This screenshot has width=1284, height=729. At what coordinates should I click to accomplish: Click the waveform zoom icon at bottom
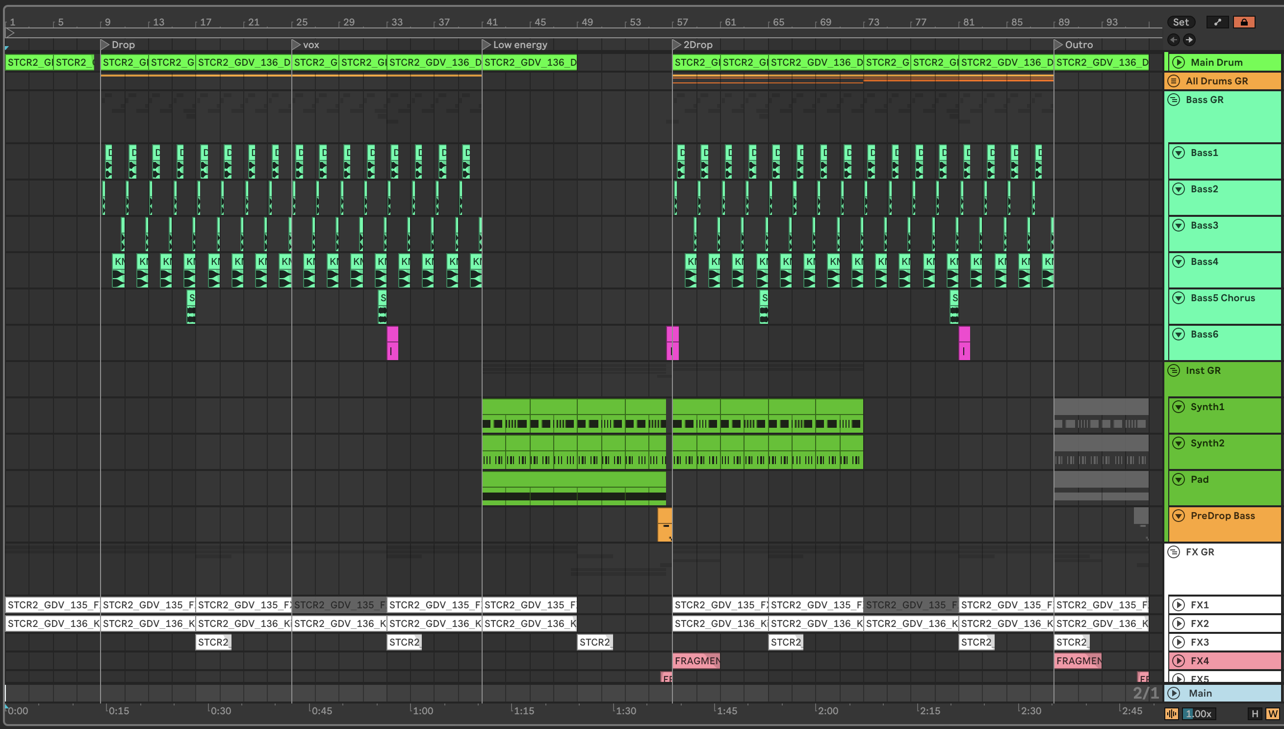pos(1171,713)
